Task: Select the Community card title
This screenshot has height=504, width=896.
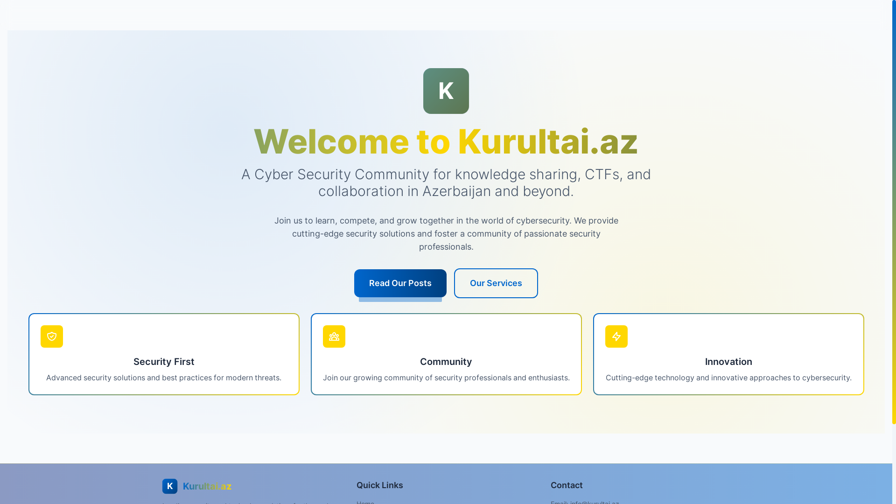Action: tap(446, 362)
